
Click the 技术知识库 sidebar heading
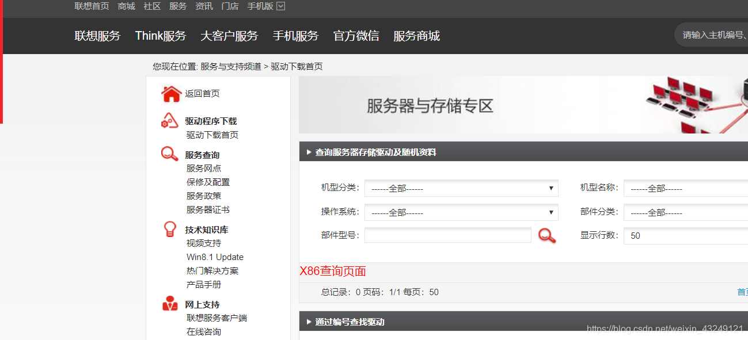tap(207, 230)
